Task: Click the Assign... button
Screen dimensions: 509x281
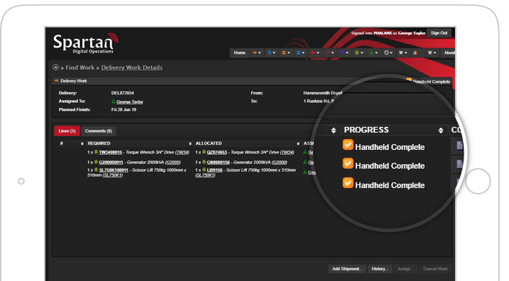Action: [x=405, y=269]
